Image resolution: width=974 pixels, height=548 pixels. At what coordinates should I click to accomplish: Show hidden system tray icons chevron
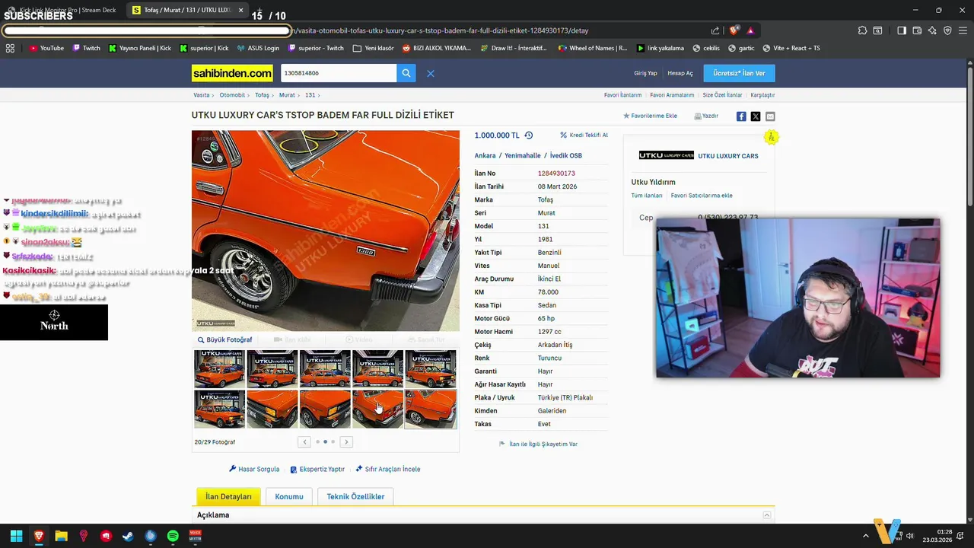pyautogui.click(x=865, y=536)
